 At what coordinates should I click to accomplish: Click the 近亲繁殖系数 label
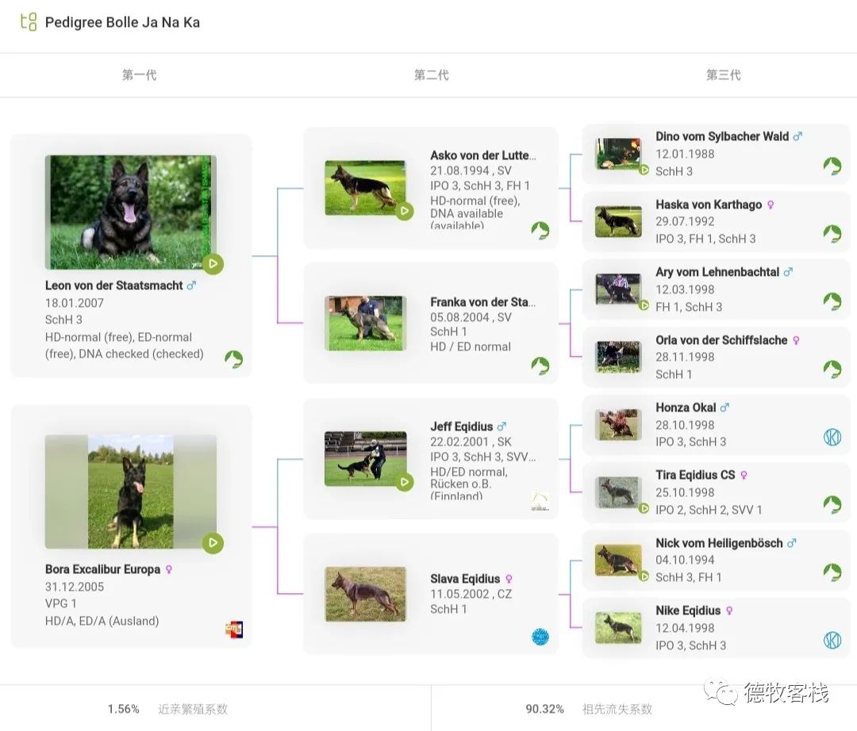click(192, 709)
